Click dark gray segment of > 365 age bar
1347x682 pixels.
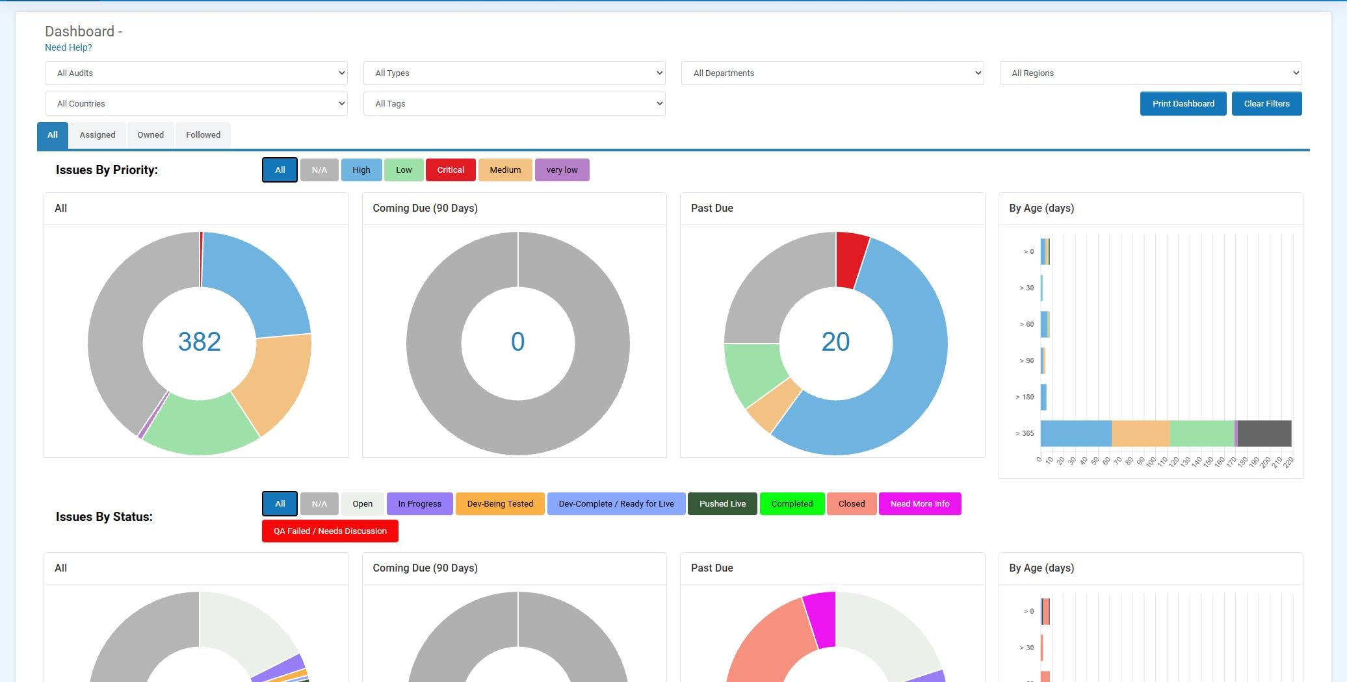[1264, 433]
